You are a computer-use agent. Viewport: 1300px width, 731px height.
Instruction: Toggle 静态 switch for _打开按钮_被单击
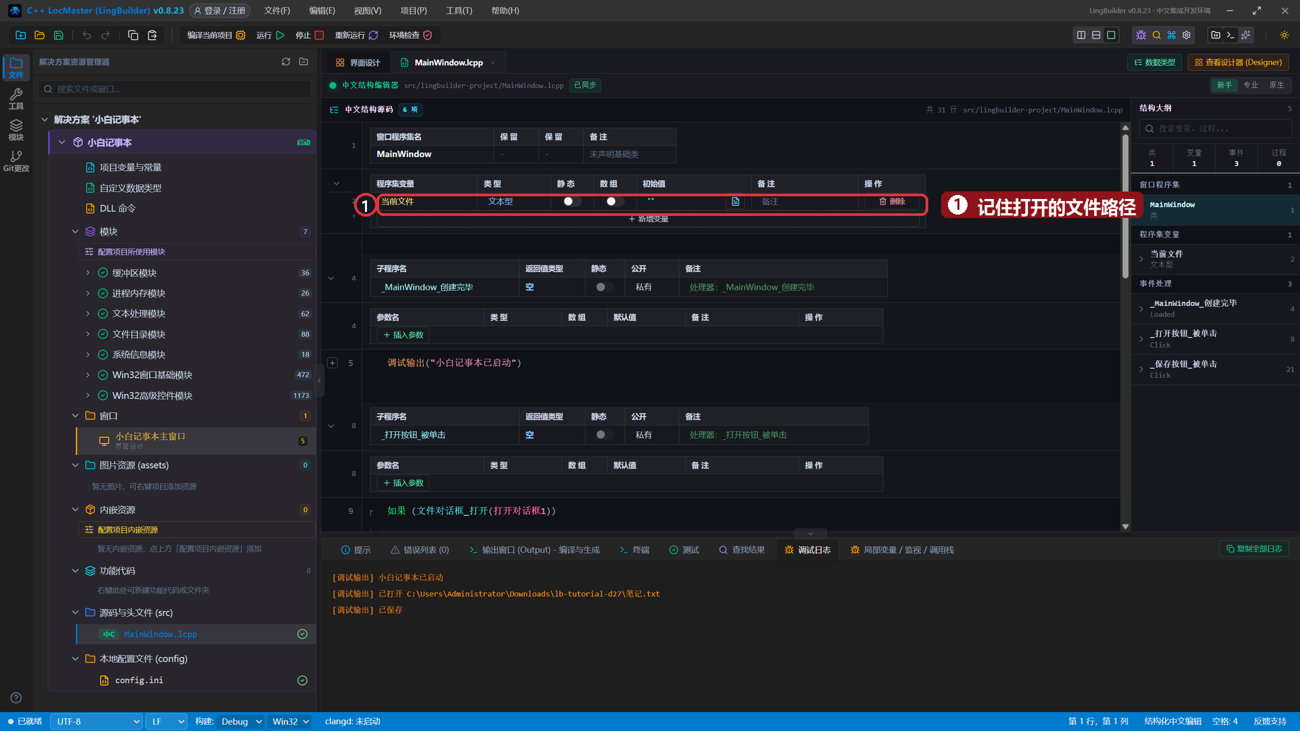604,435
